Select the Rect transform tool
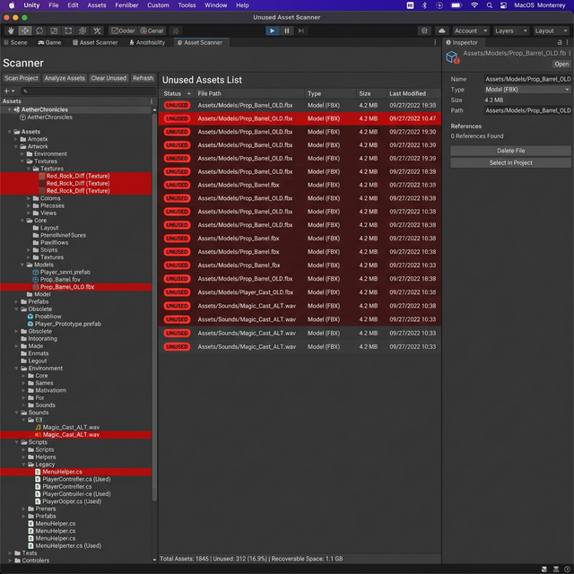Screen dimensions: 574x574 (x=68, y=30)
